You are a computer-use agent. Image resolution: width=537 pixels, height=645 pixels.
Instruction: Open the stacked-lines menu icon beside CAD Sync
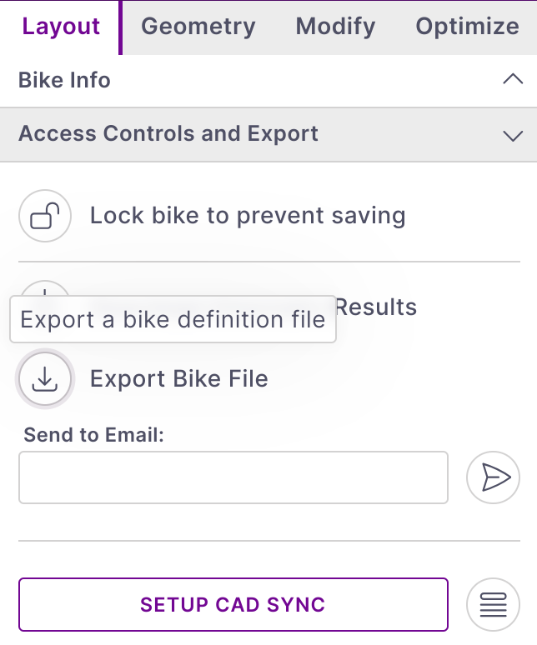coord(493,604)
